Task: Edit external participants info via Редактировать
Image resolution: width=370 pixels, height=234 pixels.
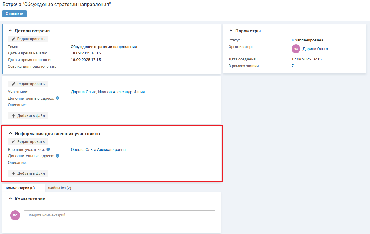Action: point(28,142)
